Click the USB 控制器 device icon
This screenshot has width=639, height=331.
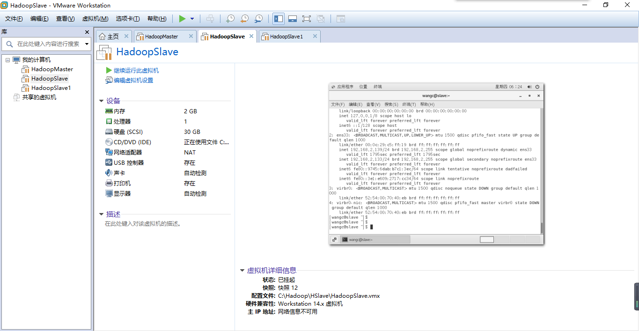[109, 162]
